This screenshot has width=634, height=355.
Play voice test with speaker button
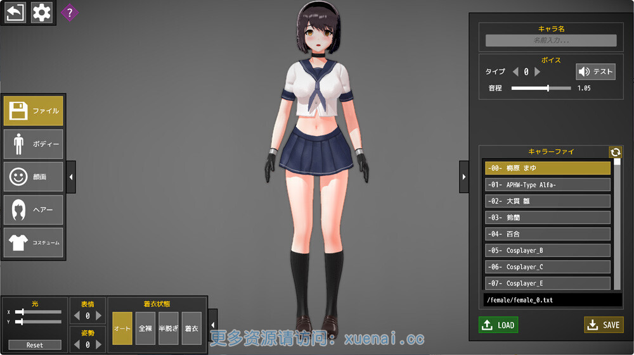(595, 72)
